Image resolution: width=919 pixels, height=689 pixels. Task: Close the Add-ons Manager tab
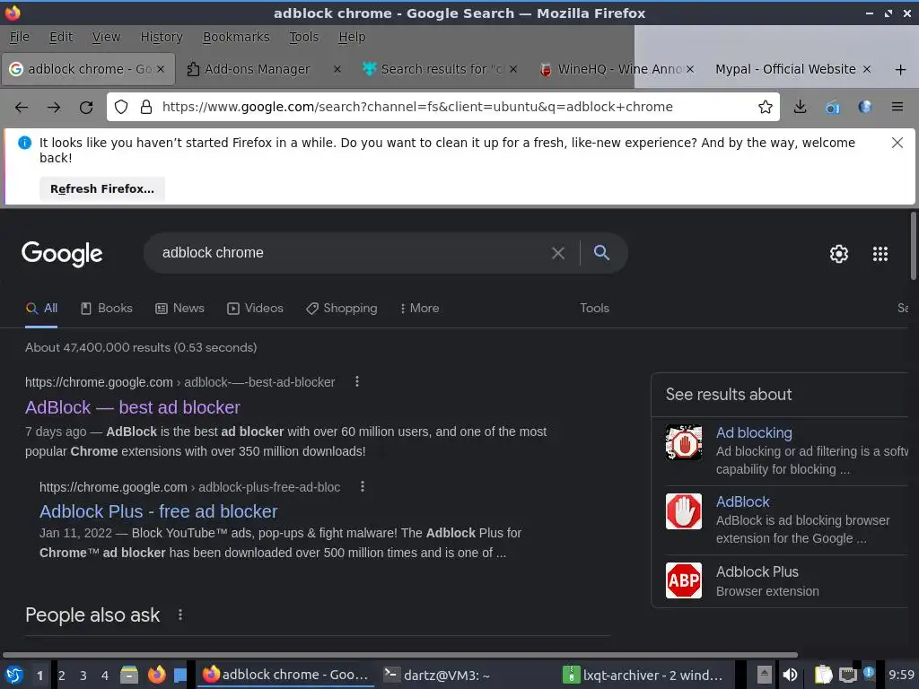pos(337,69)
